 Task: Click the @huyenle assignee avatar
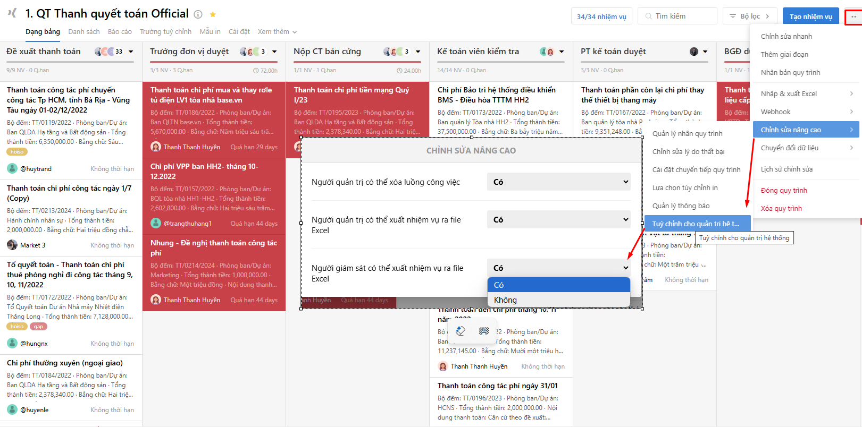(x=12, y=409)
